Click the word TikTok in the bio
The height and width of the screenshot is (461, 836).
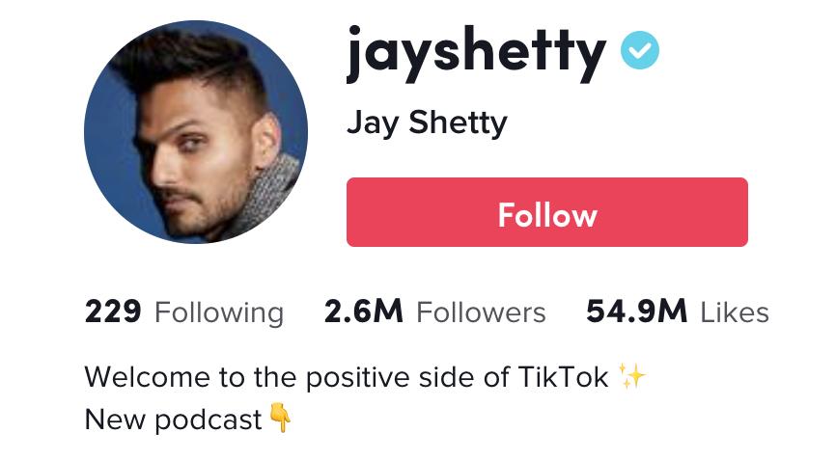point(563,377)
